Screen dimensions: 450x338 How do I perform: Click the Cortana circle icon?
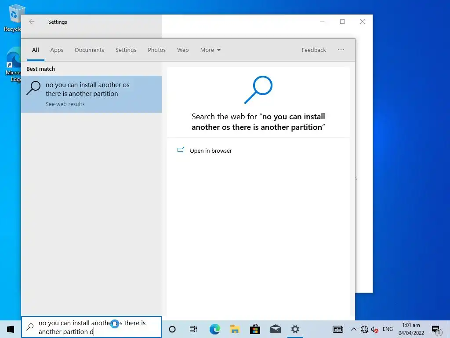[x=172, y=329]
